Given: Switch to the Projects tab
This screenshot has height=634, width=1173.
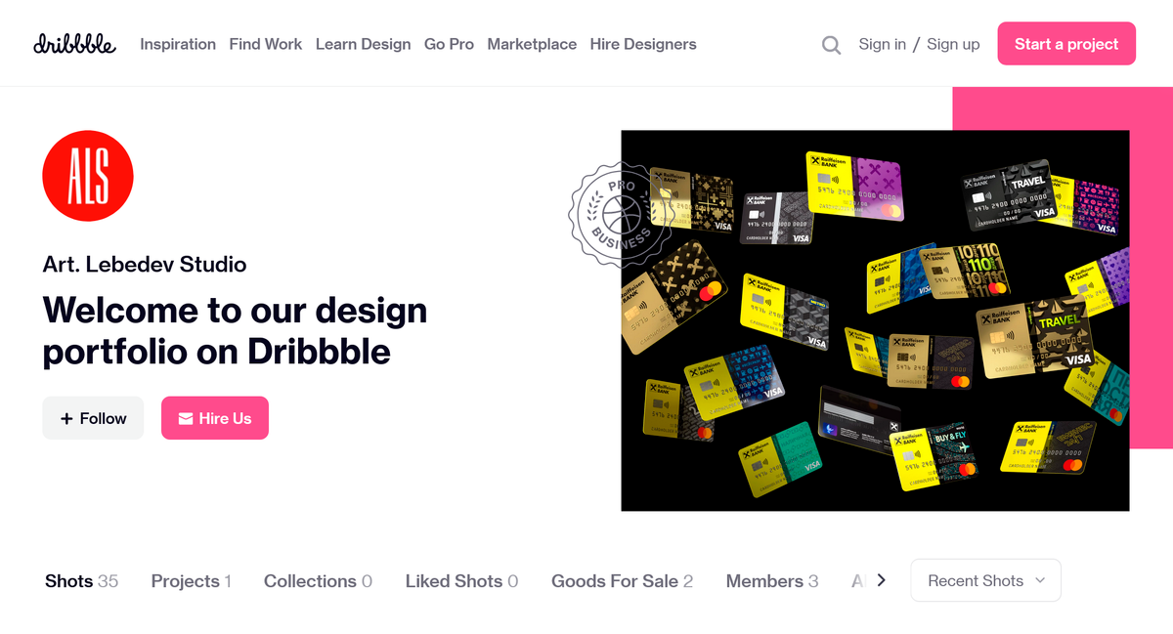Looking at the screenshot, I should [191, 581].
